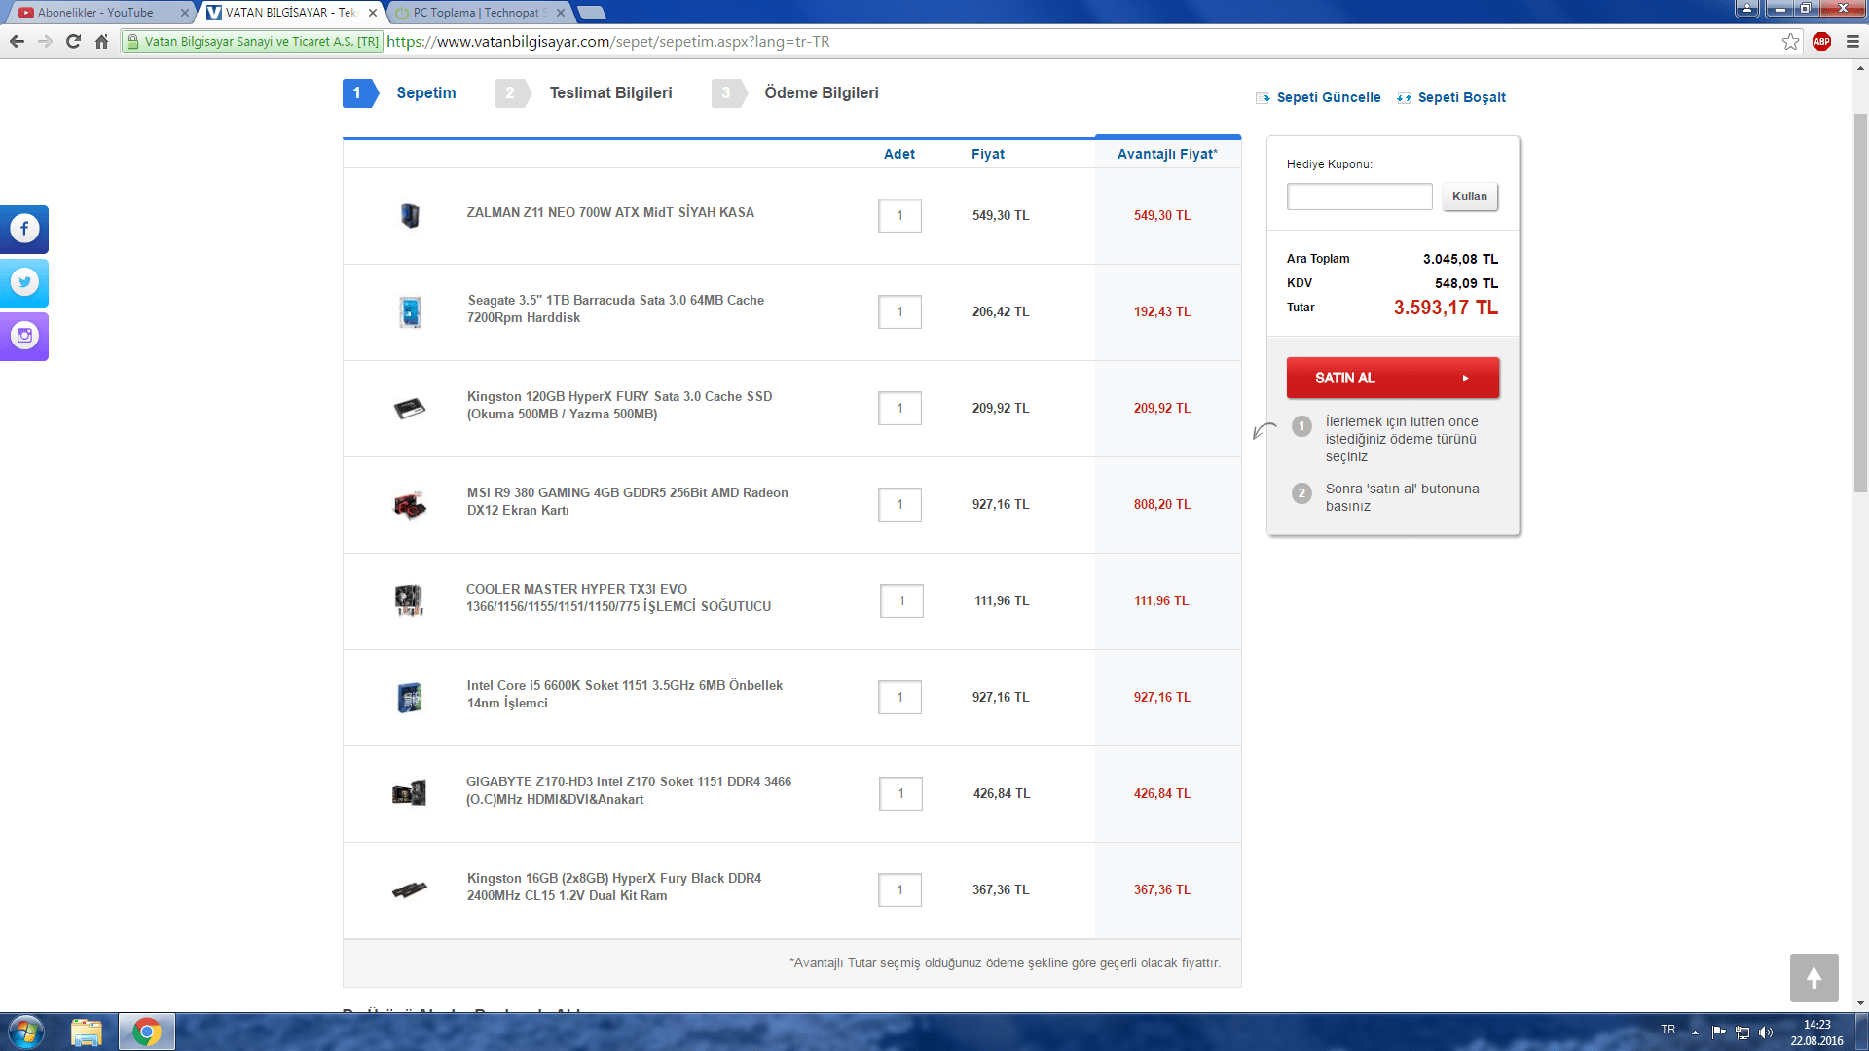Click the scroll-to-top arrow button

click(x=1814, y=977)
